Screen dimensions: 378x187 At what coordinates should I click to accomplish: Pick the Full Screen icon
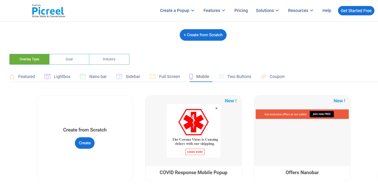coord(153,77)
